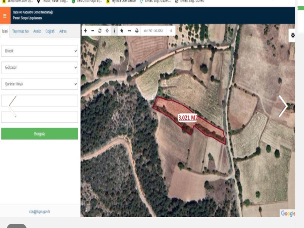The width and height of the screenshot is (304, 228).
Task: Zoom out with the minus icon
Action: click(x=93, y=31)
